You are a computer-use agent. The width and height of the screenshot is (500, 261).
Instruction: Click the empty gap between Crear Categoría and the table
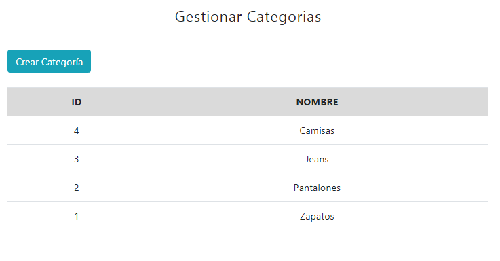pos(248,80)
